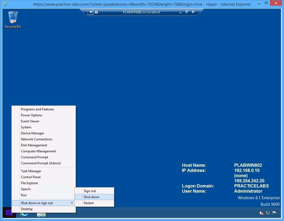Expand the Shut down or sign out submenu
The height and width of the screenshot is (221, 284).
37,203
